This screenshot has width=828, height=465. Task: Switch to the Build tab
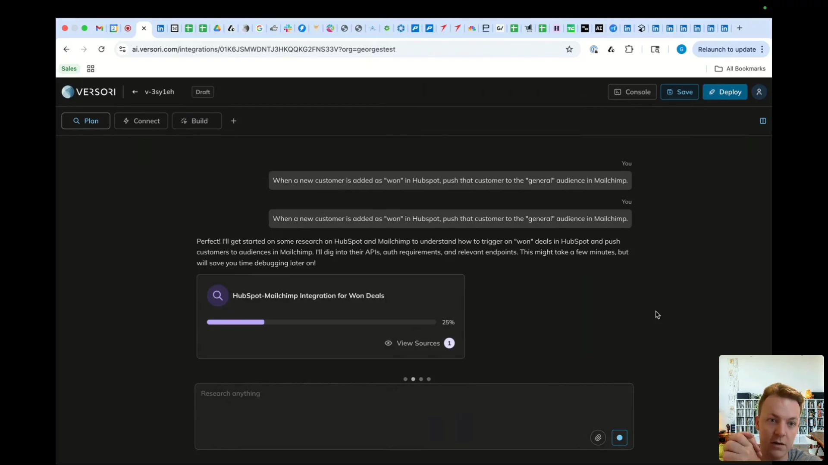coord(197,121)
